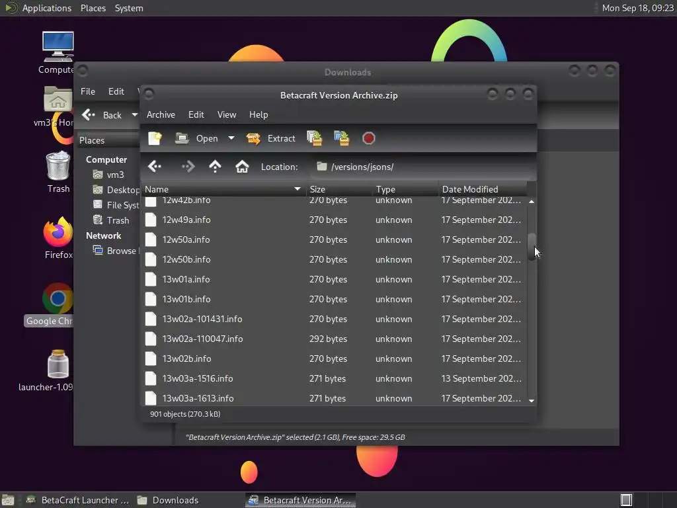Go to archive home location

point(242,166)
